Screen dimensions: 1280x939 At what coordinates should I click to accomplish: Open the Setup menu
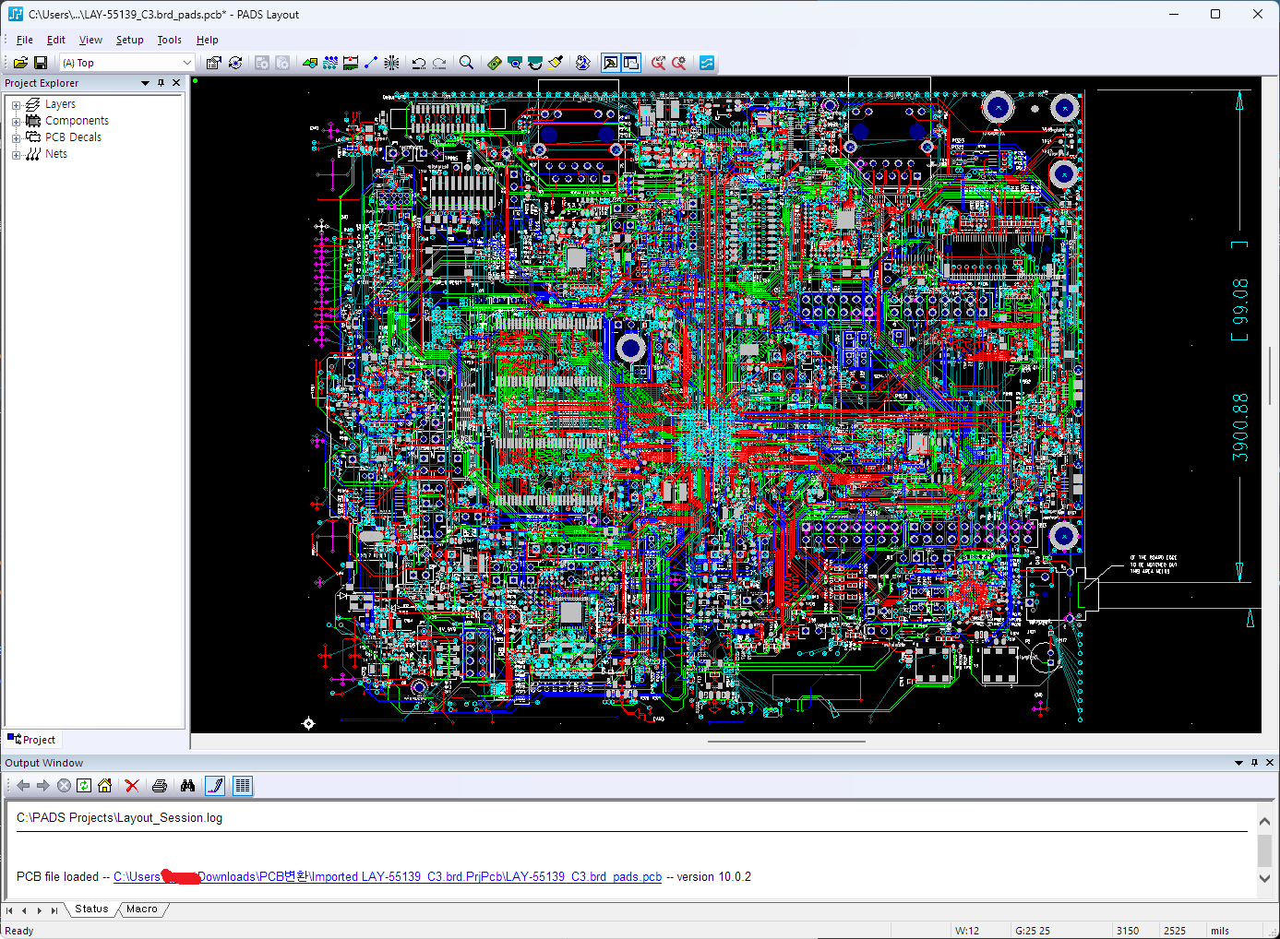click(x=129, y=40)
